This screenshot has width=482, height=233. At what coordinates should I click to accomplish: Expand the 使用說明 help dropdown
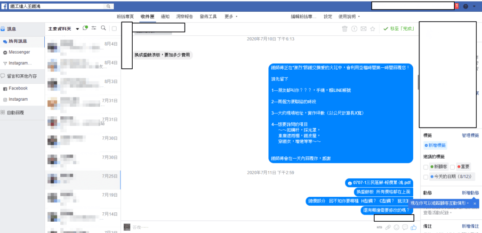pos(350,16)
